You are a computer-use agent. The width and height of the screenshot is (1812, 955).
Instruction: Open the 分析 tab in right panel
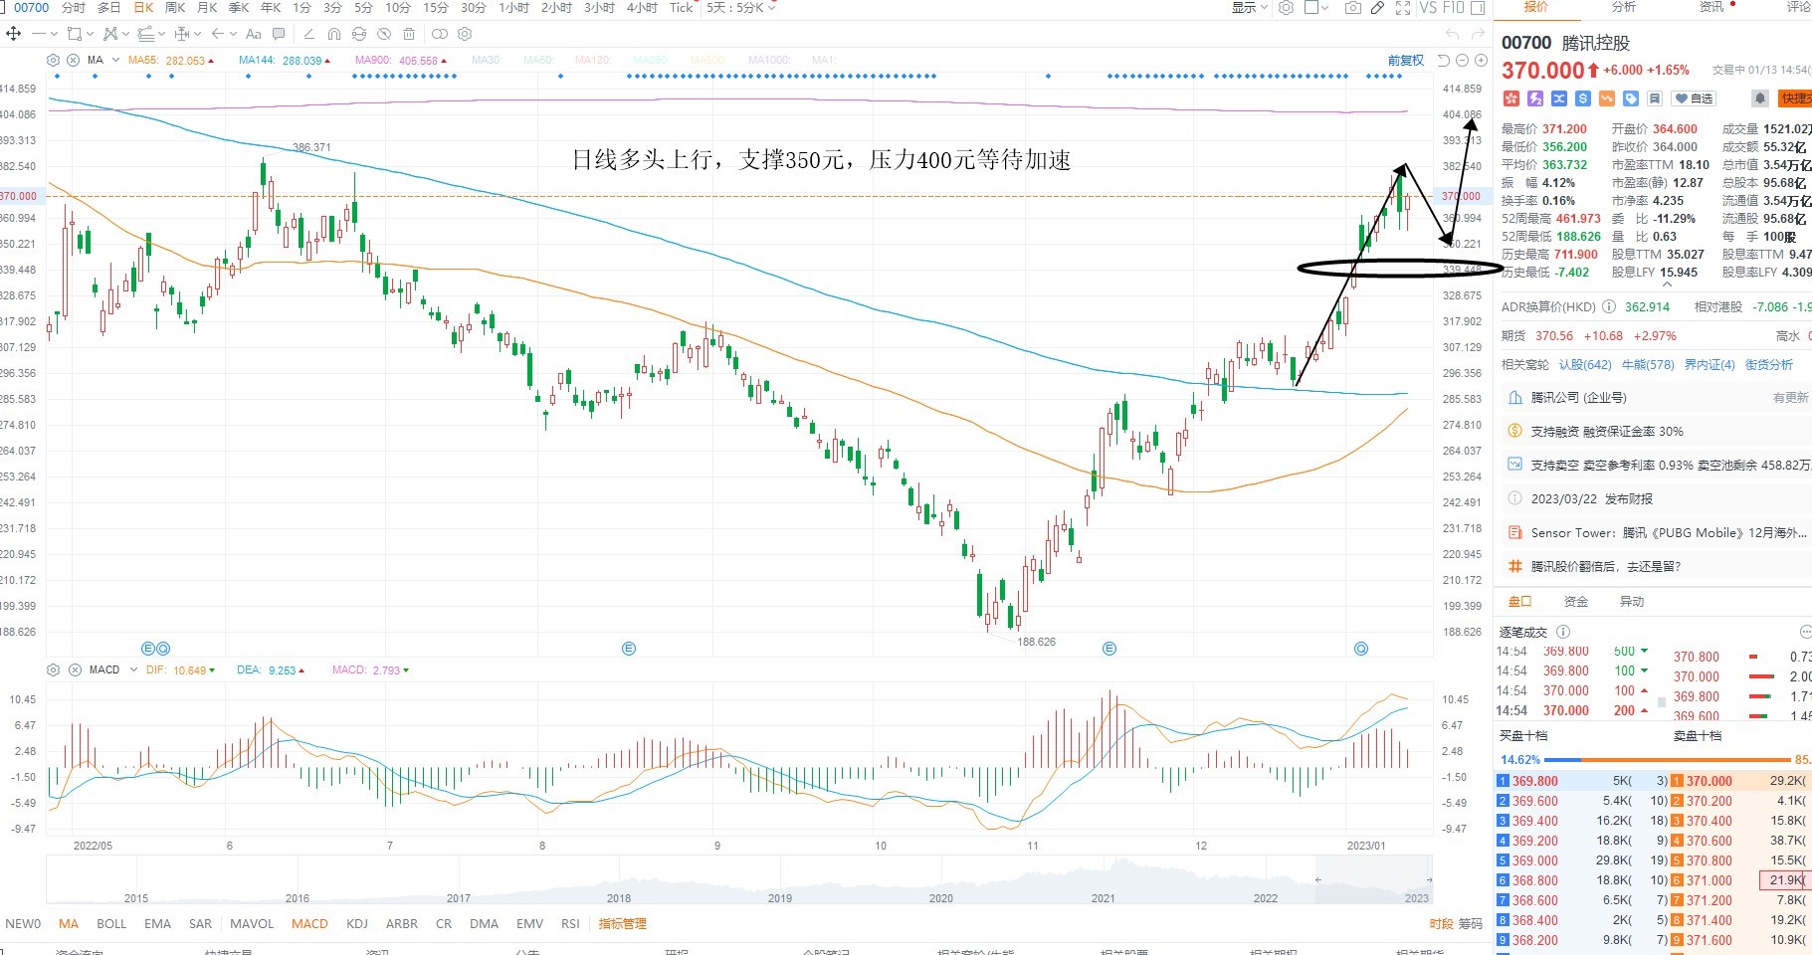tap(1623, 7)
